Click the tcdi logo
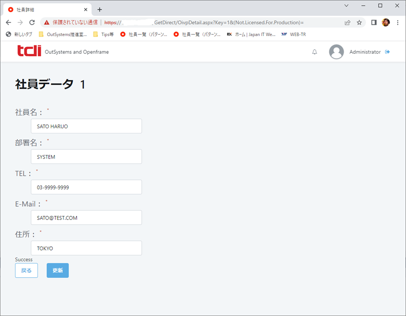Viewport: 406px width, 316px height. point(29,51)
